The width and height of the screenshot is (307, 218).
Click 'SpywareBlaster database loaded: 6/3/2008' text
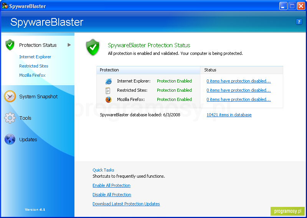click(x=140, y=115)
